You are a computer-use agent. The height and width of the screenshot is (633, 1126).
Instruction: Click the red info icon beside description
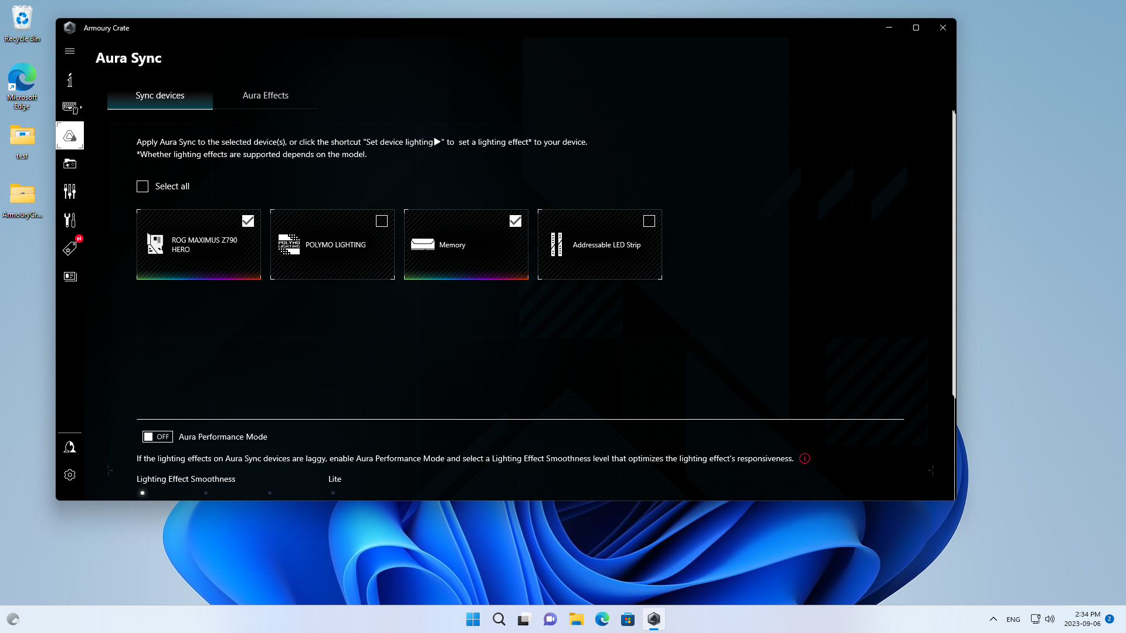click(805, 458)
